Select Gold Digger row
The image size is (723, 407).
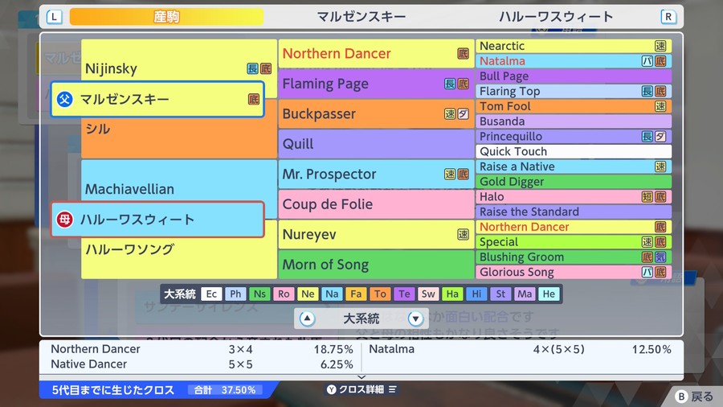(574, 182)
